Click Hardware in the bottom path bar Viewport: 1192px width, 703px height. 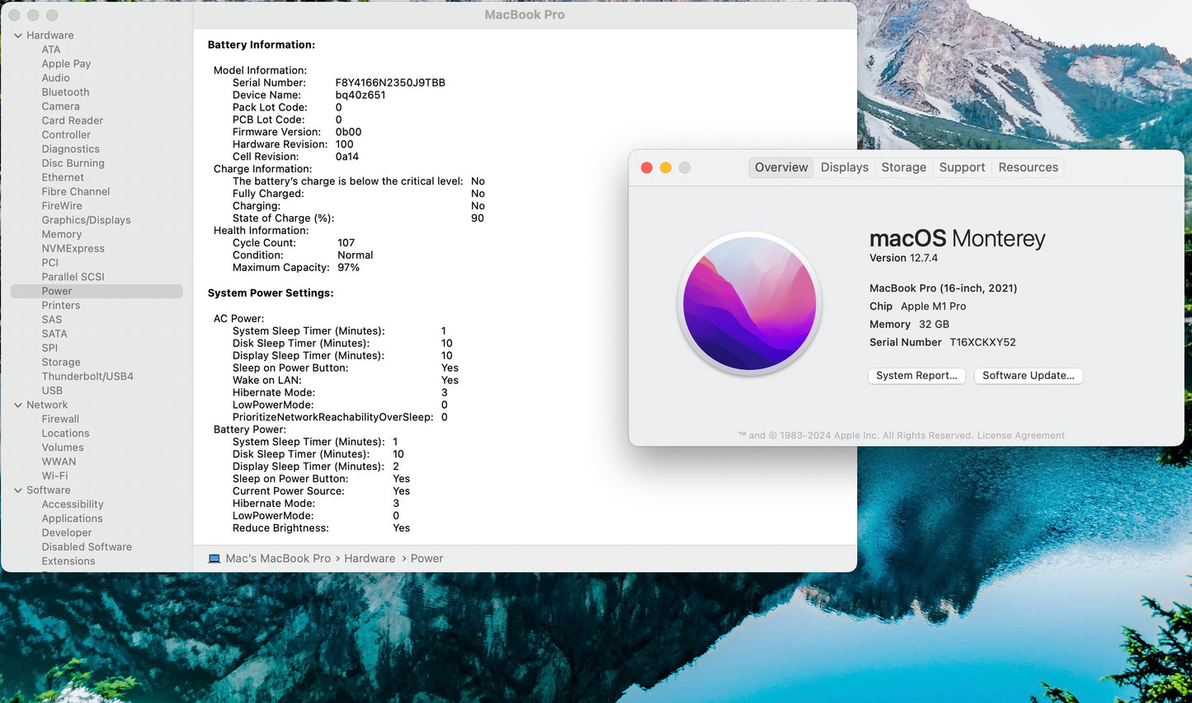[x=369, y=559]
